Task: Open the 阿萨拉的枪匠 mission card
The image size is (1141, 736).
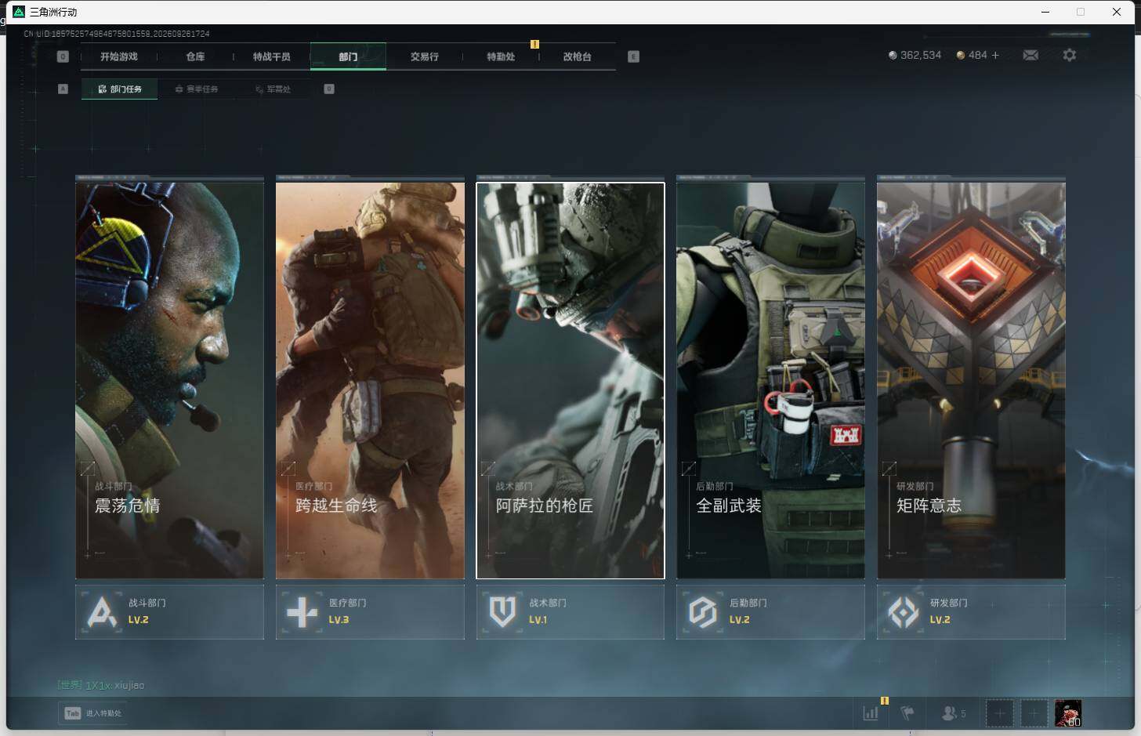Action: point(570,380)
